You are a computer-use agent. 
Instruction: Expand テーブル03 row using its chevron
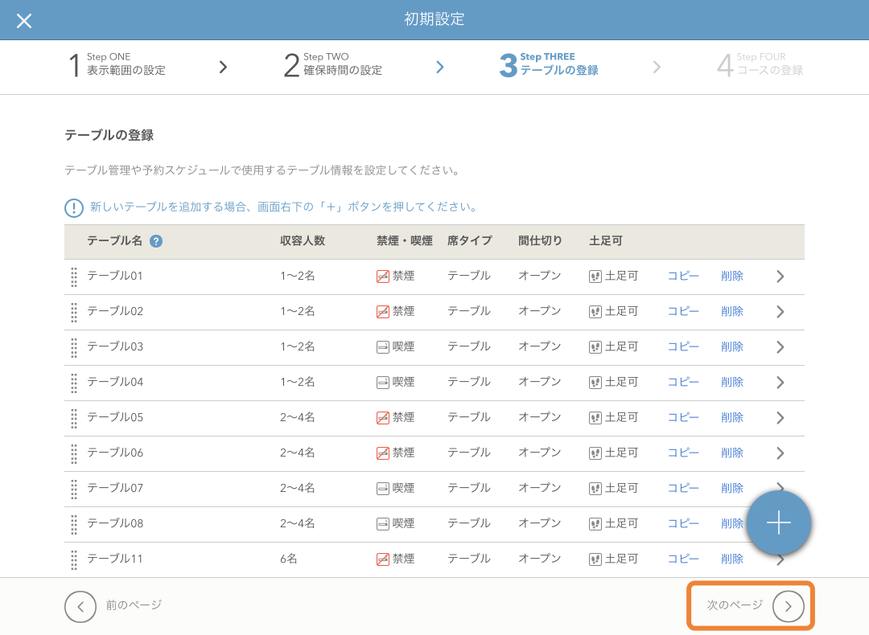[780, 347]
